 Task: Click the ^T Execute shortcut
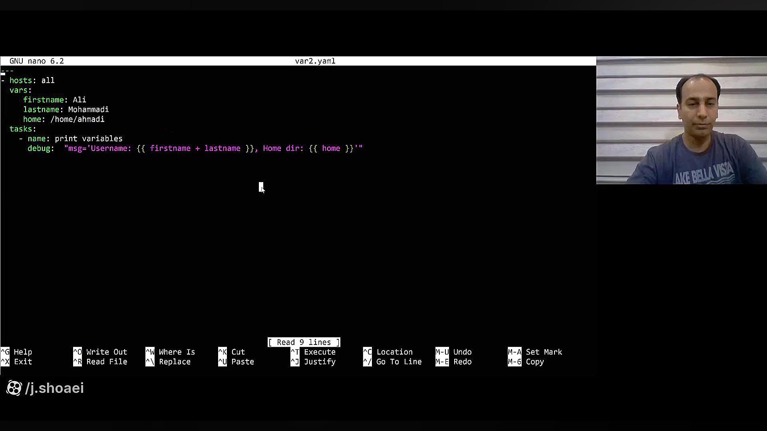(x=313, y=352)
